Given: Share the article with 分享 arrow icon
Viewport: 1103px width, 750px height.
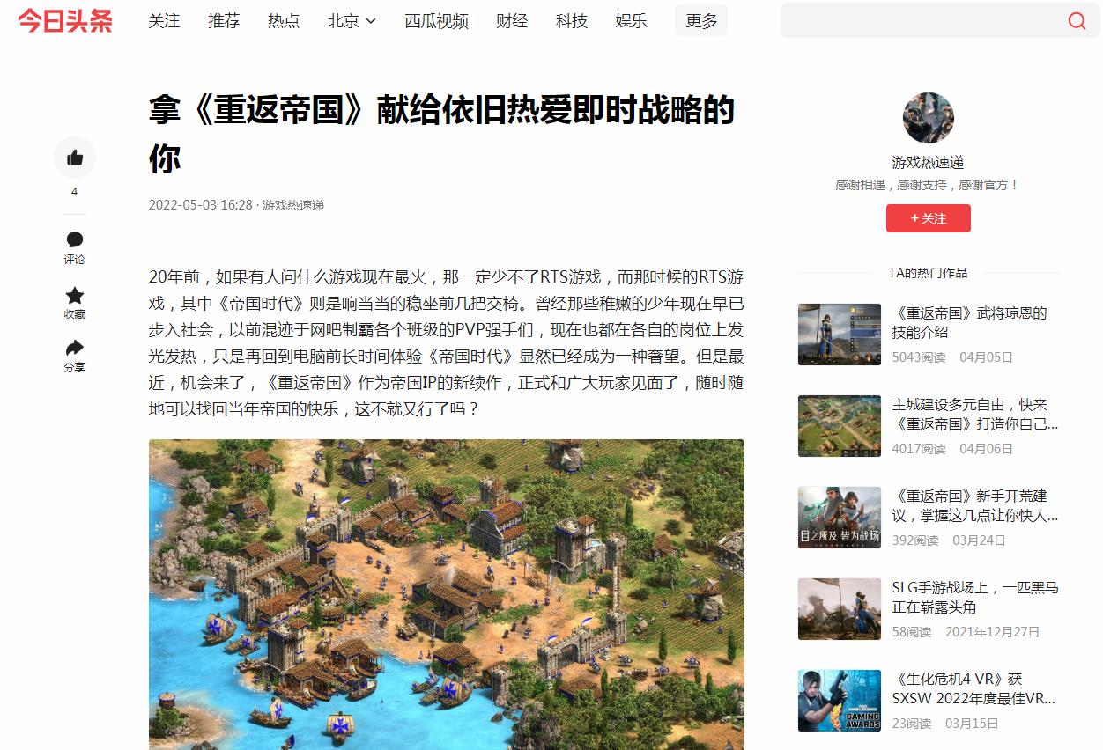Looking at the screenshot, I should tap(75, 348).
